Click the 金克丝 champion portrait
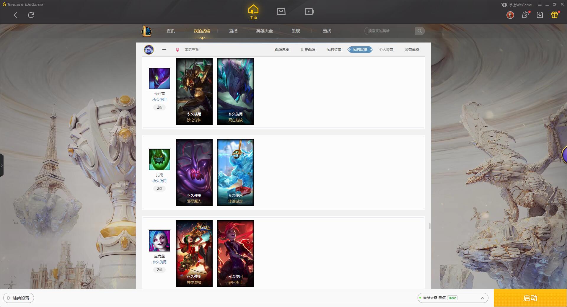 159,241
